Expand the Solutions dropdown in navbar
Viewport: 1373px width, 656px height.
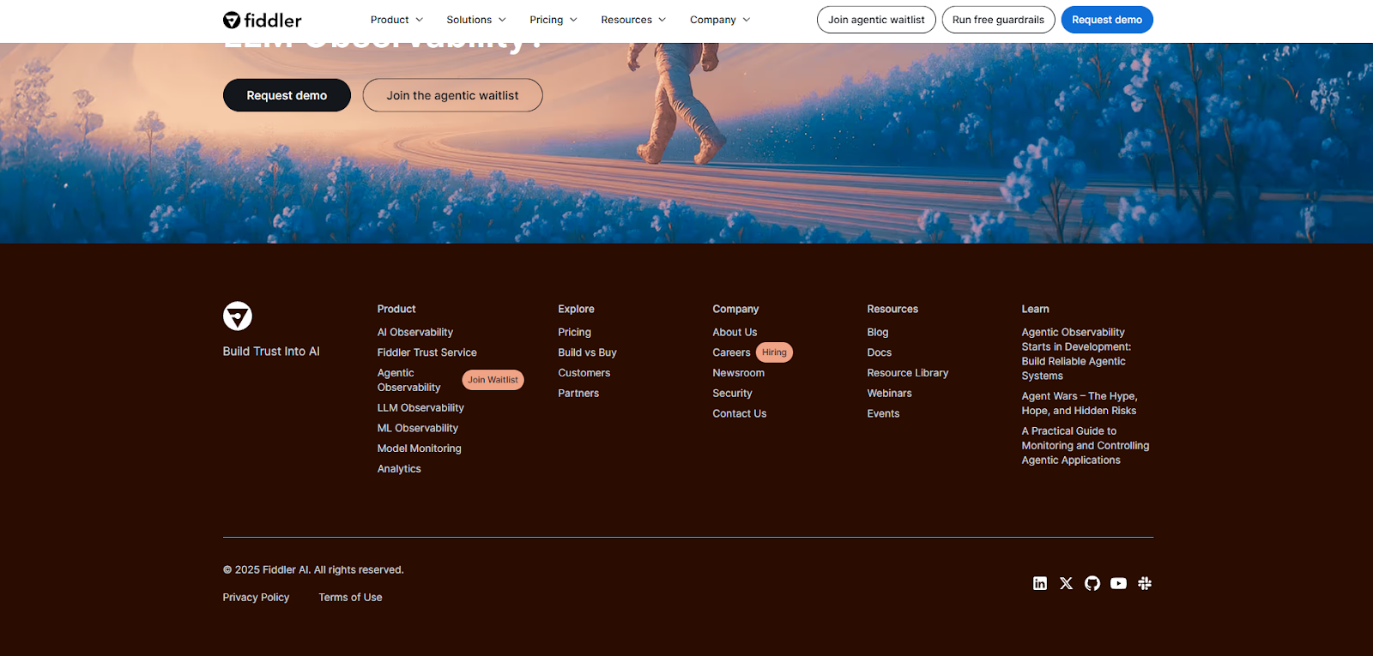pos(476,20)
